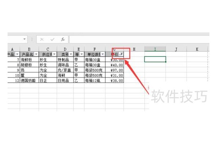The height and width of the screenshot is (144, 217).
Task: Select column E by its header letter
Action: click(79, 49)
